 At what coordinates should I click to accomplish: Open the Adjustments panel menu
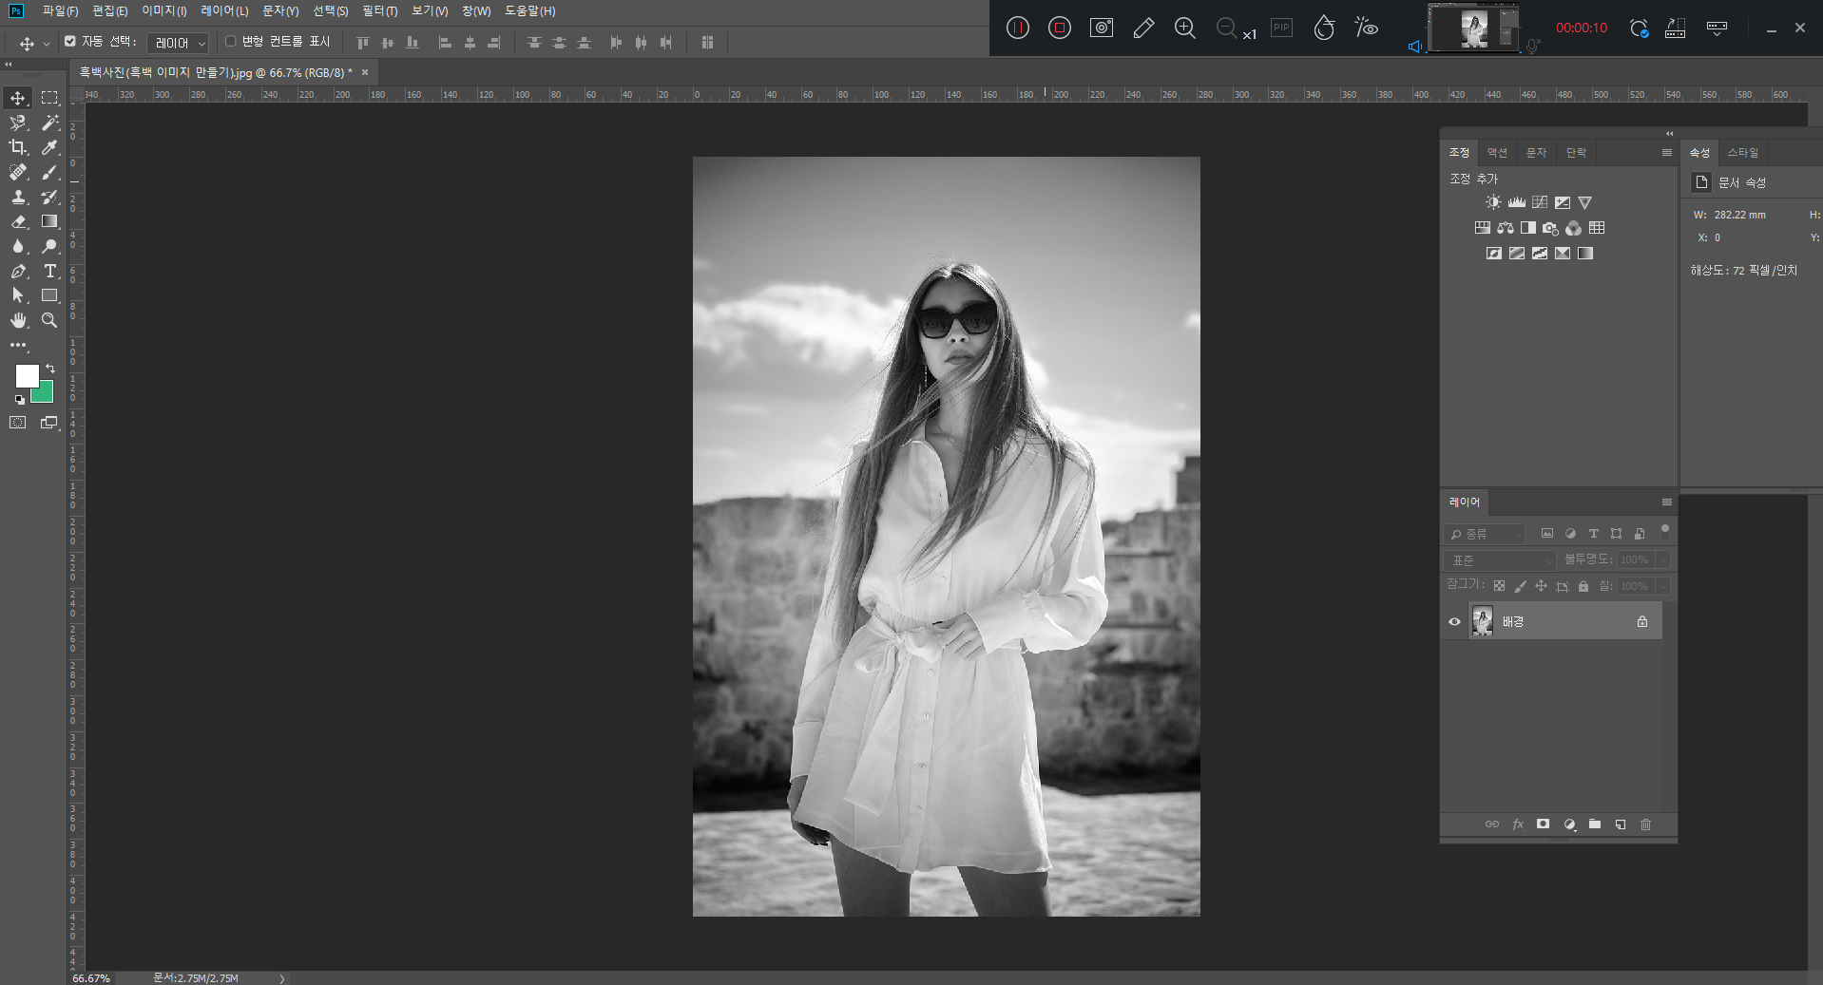click(x=1666, y=153)
